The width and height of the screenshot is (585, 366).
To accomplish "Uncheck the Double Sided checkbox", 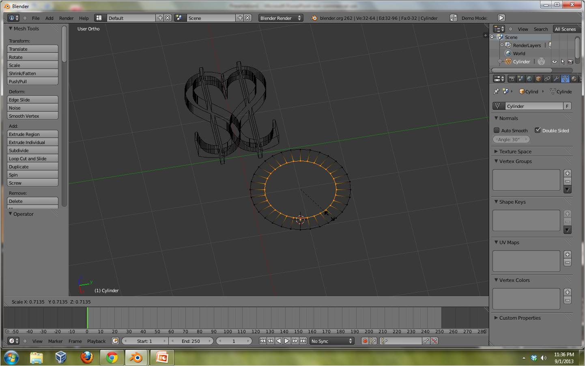I will (538, 130).
